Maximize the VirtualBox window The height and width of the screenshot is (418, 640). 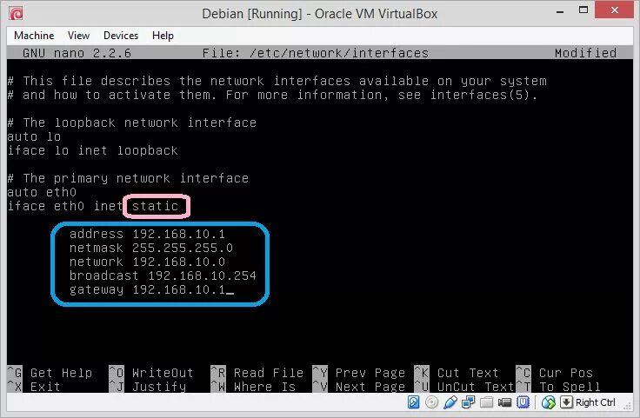583,10
